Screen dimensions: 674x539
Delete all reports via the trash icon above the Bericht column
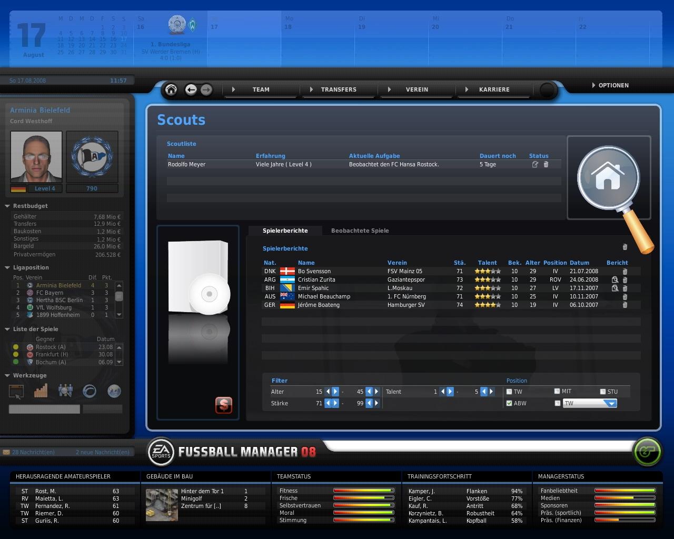pos(625,247)
